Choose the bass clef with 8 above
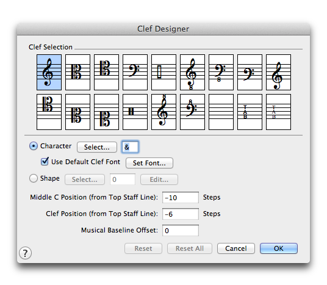This screenshot has width=327, height=285. pyautogui.click(x=193, y=112)
